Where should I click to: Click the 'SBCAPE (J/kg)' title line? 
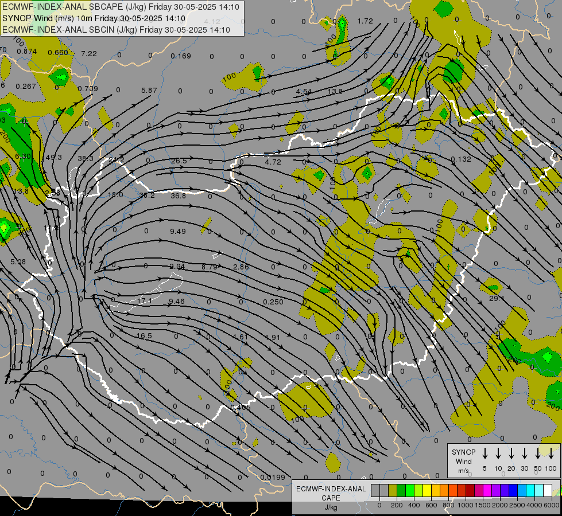coord(121,7)
